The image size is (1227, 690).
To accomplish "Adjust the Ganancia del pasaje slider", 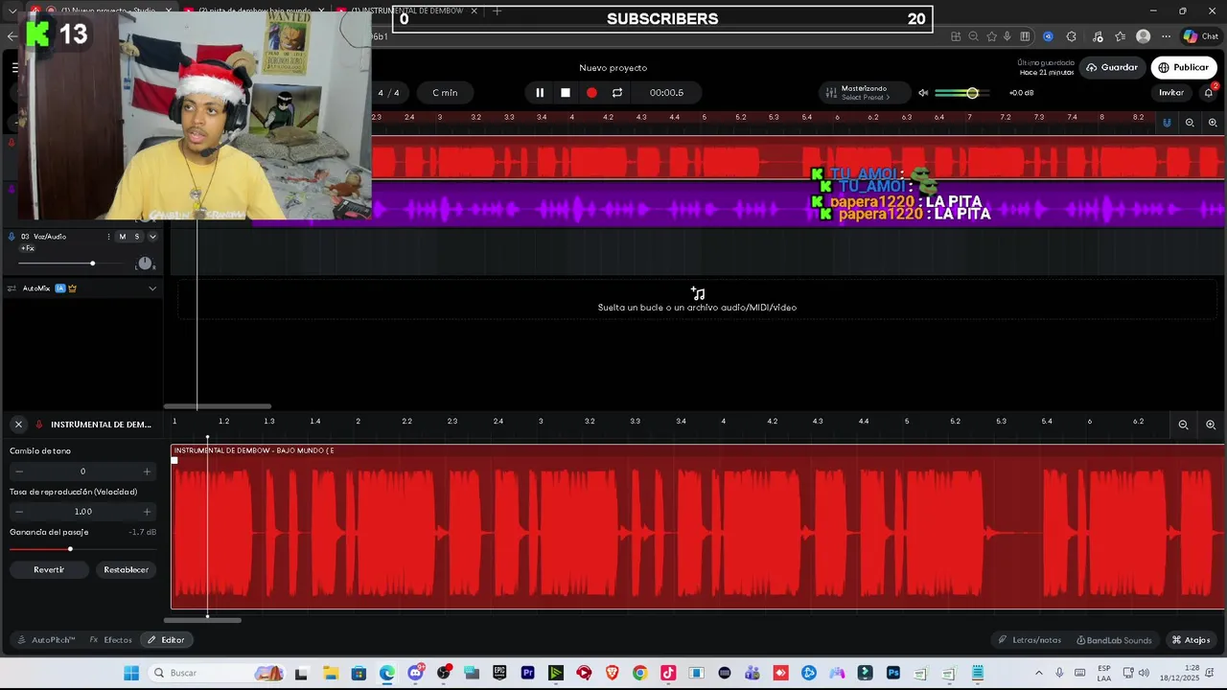I will click(x=70, y=549).
